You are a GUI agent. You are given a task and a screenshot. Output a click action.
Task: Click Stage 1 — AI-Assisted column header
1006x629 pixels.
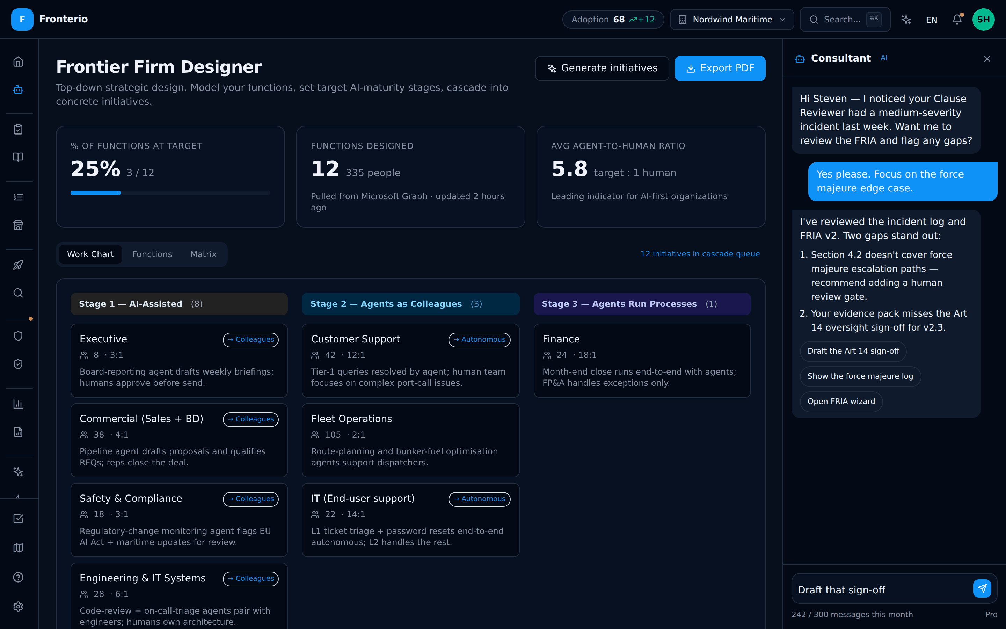179,304
